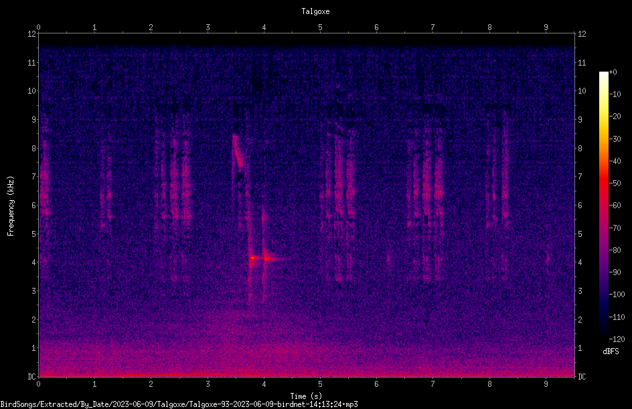The width and height of the screenshot is (632, 409).
Task: Click the 4 label on left frequency axis
Action: (34, 262)
